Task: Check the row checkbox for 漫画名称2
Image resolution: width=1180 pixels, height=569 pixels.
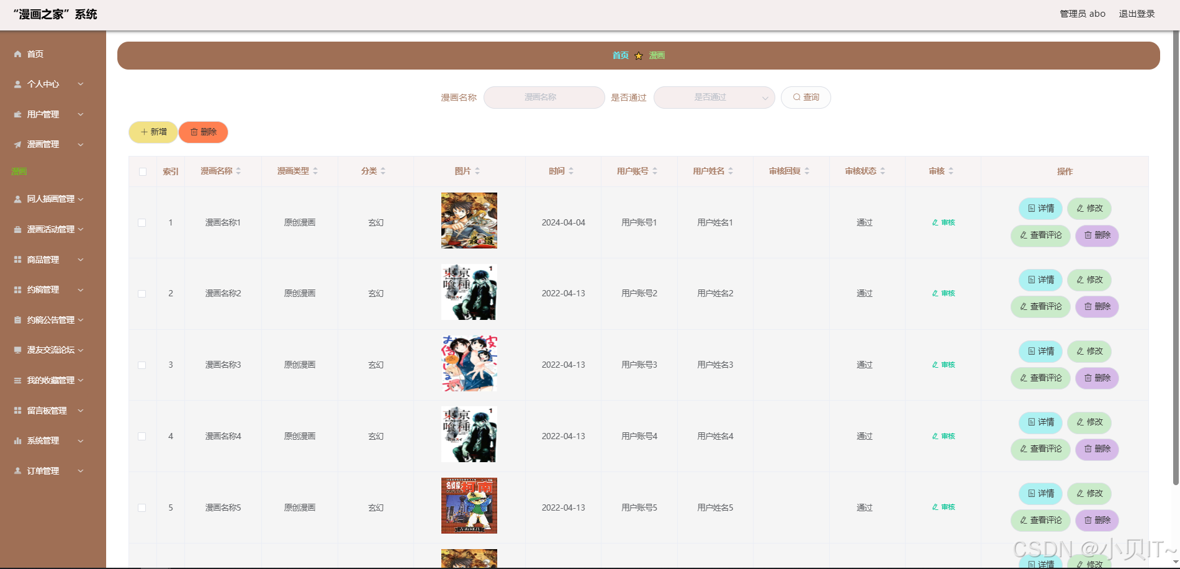Action: [142, 294]
